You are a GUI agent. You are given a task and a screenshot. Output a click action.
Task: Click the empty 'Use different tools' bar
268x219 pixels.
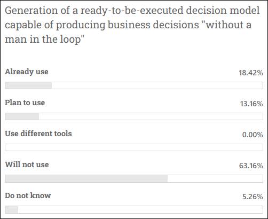pyautogui.click(x=134, y=147)
